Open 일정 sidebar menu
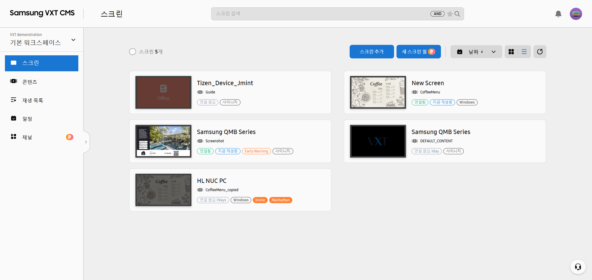Viewport: 592px width, 280px height. click(x=42, y=119)
